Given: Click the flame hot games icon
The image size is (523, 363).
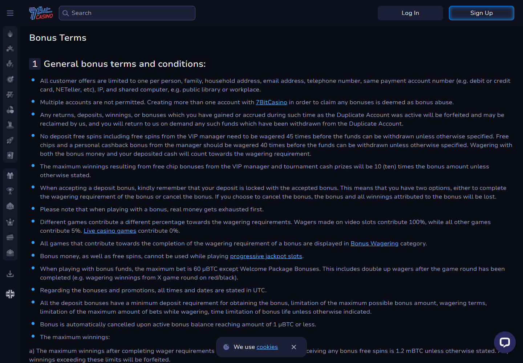Looking at the screenshot, I should tap(10, 34).
